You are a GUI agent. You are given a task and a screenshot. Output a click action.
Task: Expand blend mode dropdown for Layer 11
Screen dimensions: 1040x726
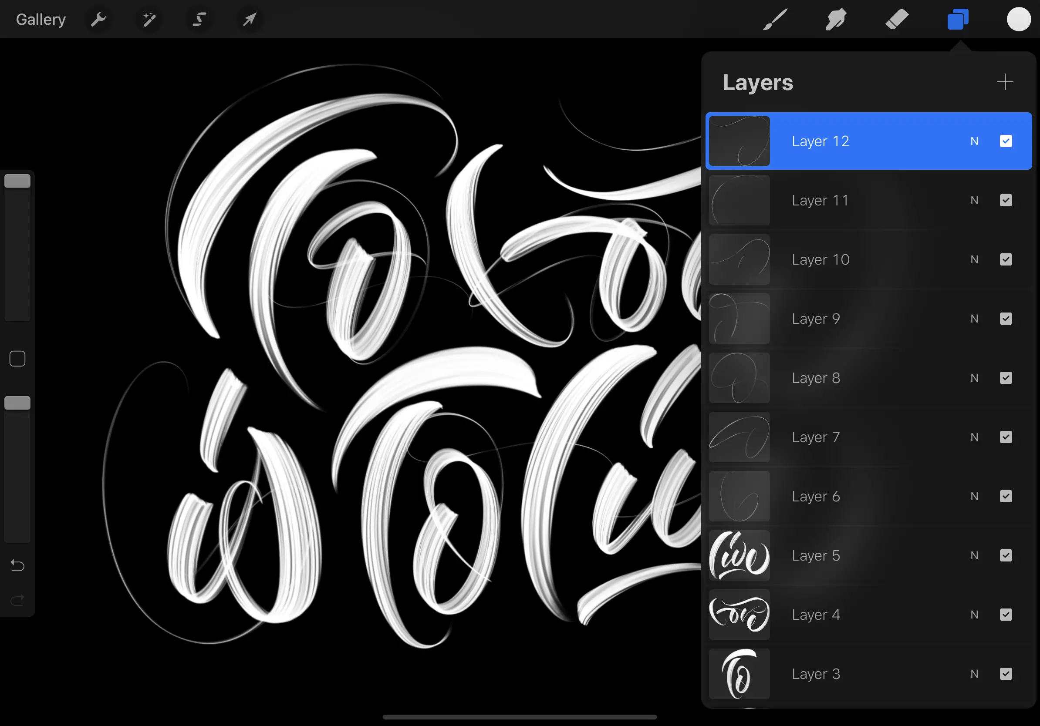974,200
